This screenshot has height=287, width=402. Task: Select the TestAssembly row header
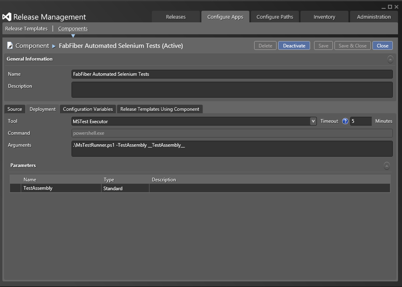tap(15, 188)
